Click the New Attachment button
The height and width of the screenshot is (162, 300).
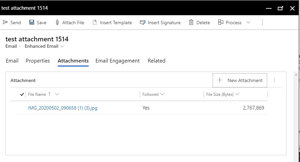(x=240, y=80)
